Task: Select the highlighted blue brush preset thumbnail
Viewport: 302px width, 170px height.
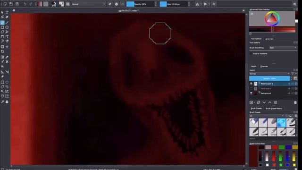Action: (x=281, y=123)
